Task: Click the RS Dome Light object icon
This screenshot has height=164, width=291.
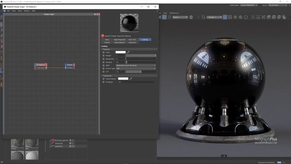Action: pos(53,140)
